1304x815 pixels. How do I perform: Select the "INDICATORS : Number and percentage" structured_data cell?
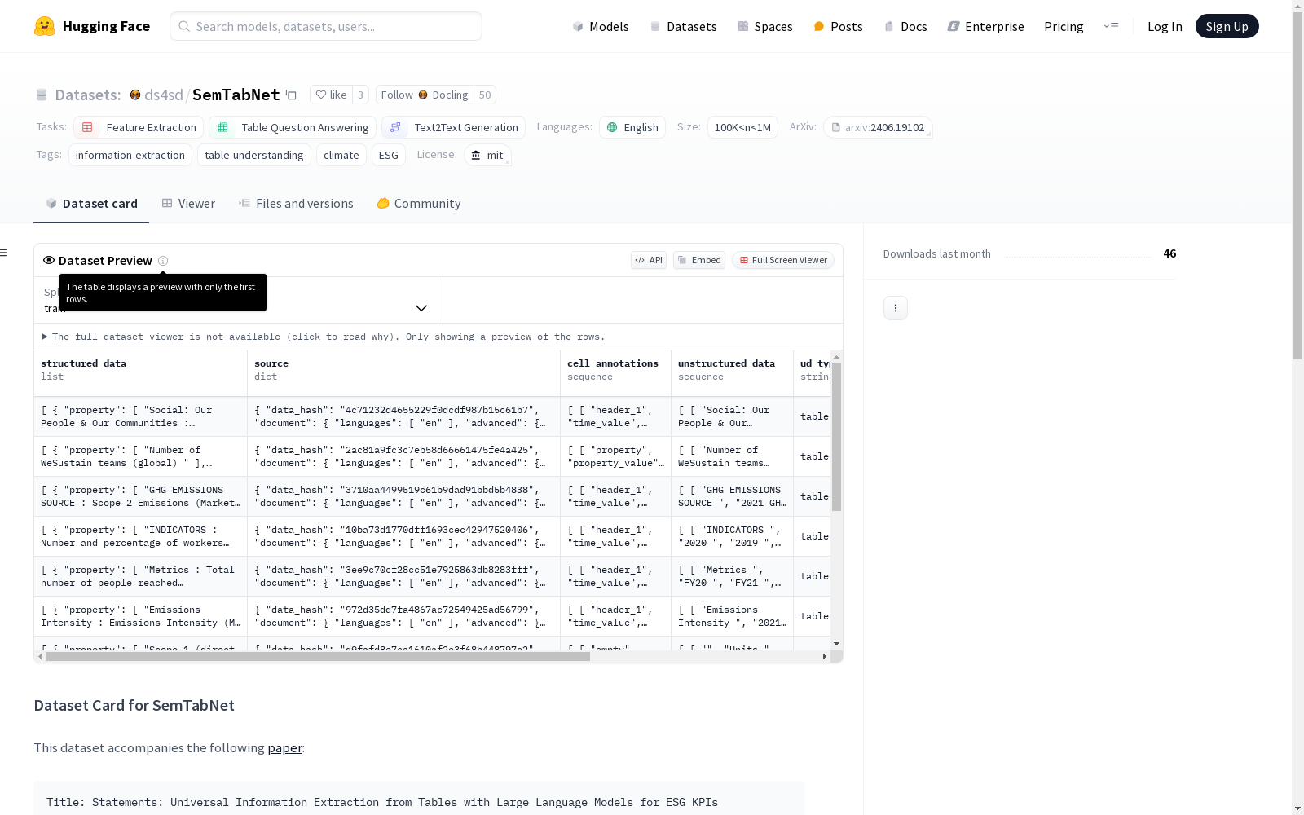140,536
